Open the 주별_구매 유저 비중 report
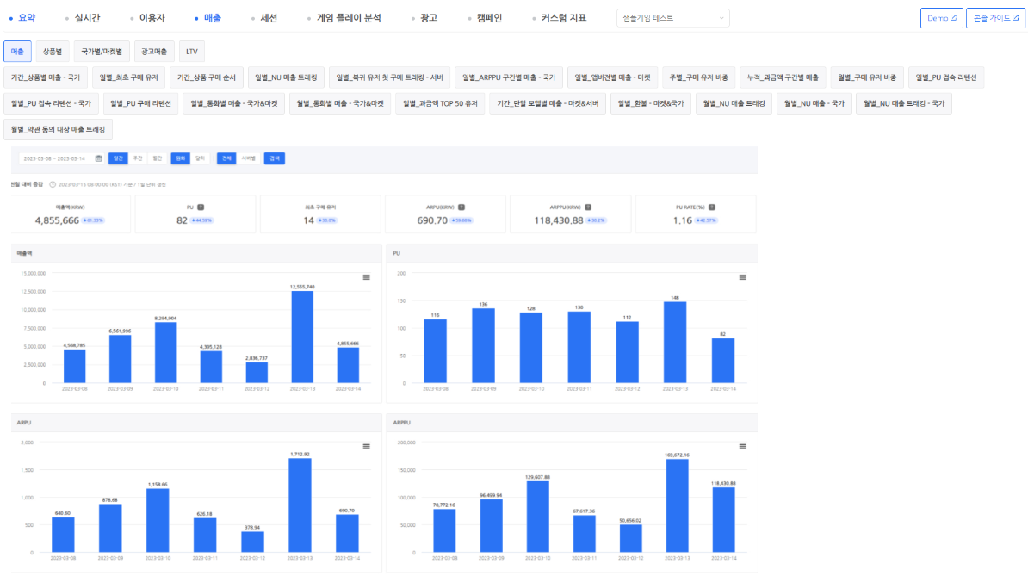Viewport: 1028px width, 576px height. point(699,77)
